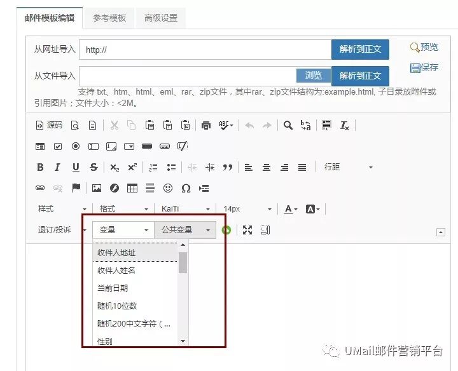Screen dimensions: 458x371
Task: Choose 收件人姓名 from variable list
Action: [135, 271]
